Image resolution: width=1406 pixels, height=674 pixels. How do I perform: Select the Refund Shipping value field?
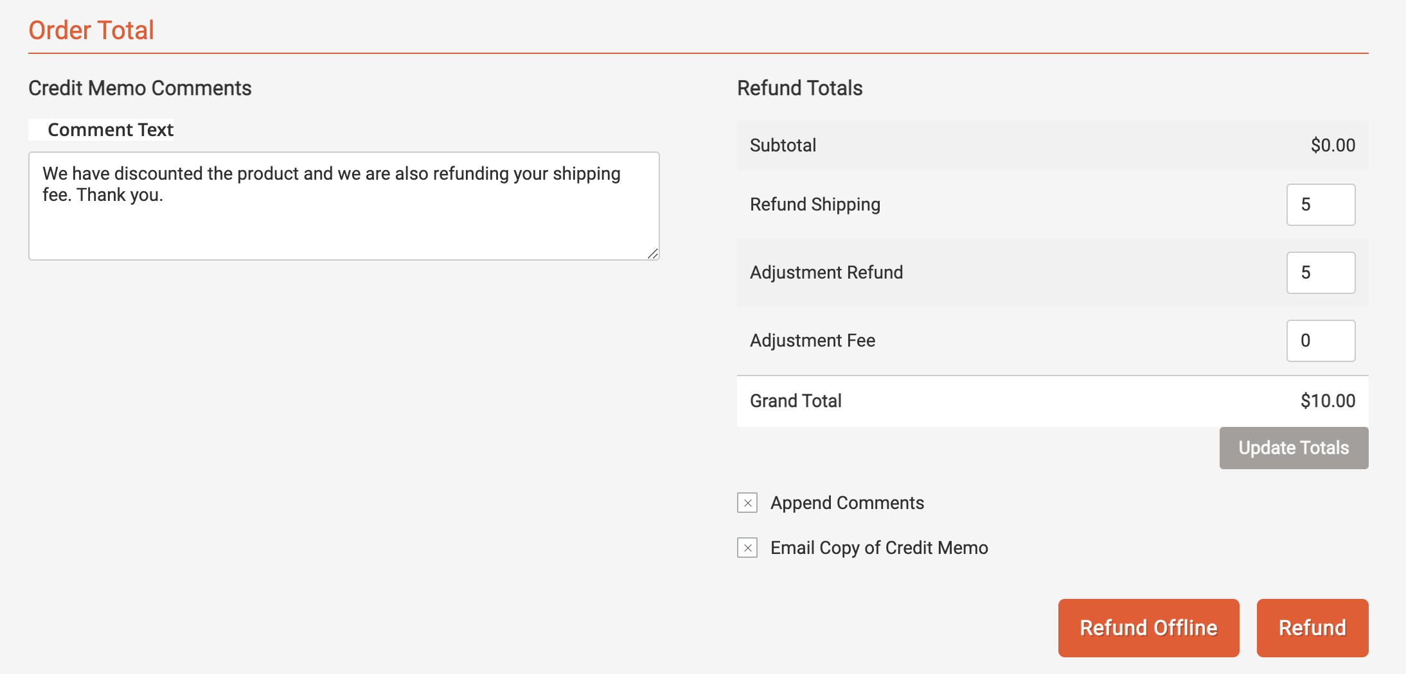click(1321, 204)
